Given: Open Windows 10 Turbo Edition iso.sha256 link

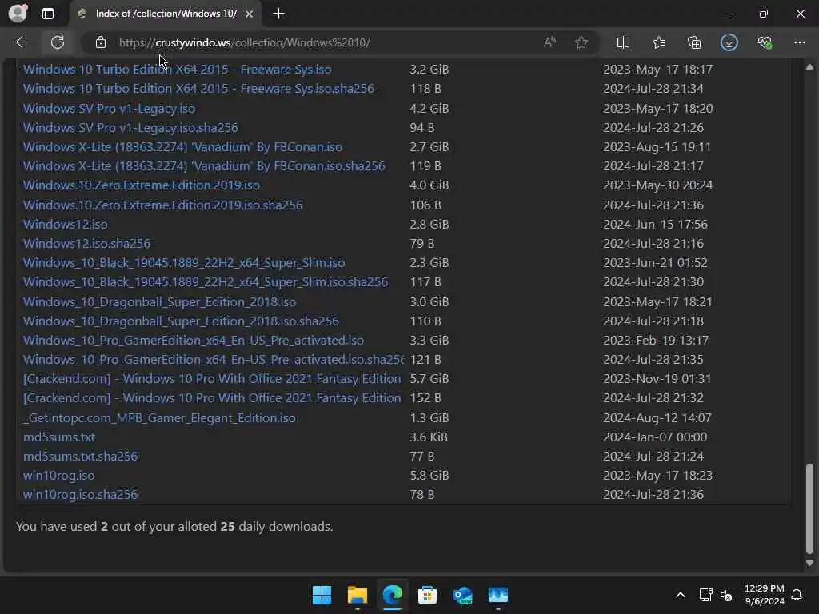Looking at the screenshot, I should tap(198, 89).
